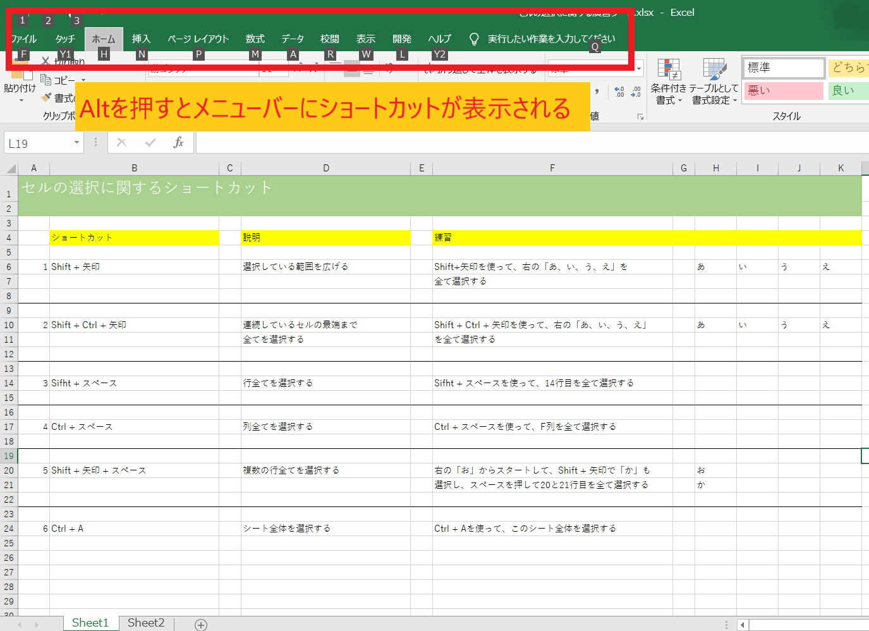Select cell 'Sifht + スペース' in column B

(134, 383)
